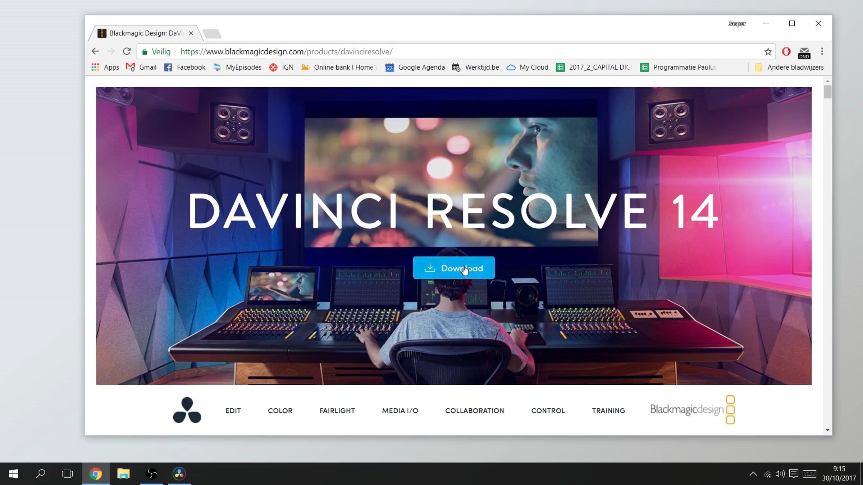Open the Blackmagicdesign logo link
This screenshot has width=863, height=485.
[692, 410]
